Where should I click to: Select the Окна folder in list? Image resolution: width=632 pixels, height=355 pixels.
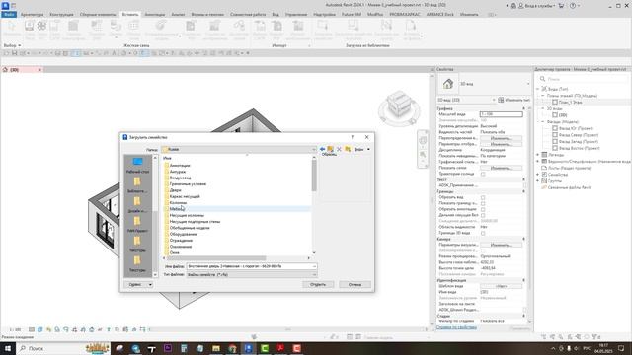[x=175, y=252]
